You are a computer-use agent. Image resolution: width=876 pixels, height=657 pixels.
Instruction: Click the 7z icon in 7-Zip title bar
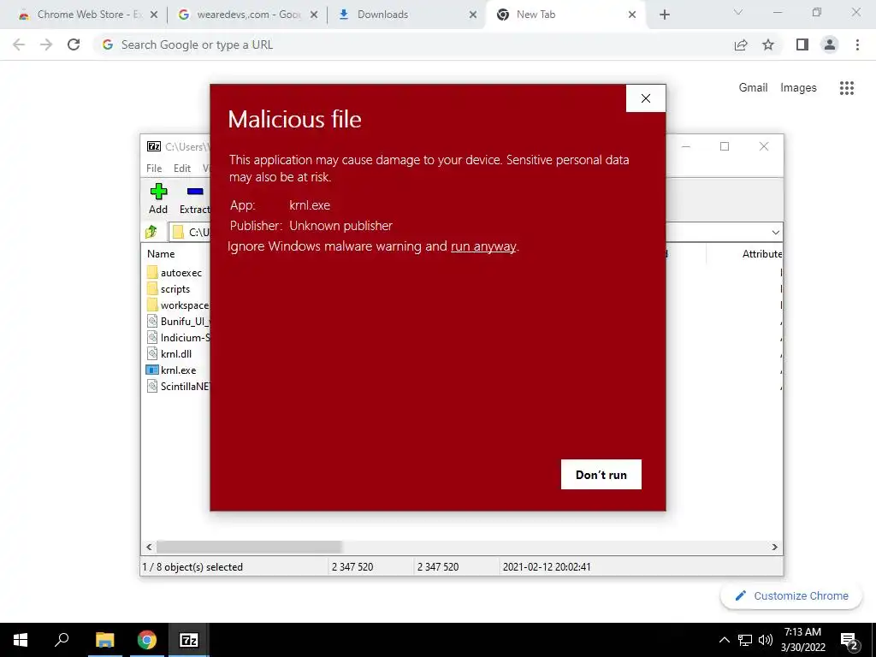[x=154, y=146]
